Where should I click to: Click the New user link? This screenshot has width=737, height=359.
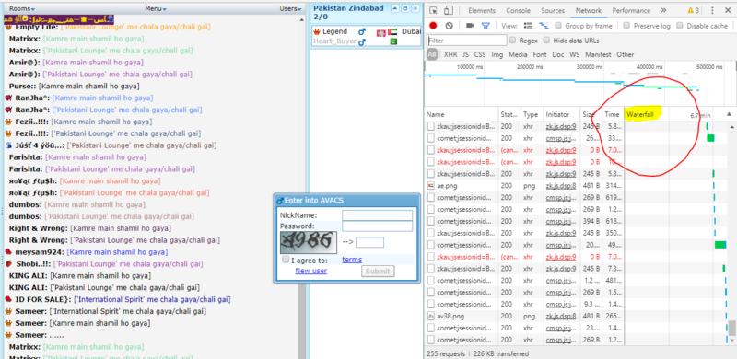pyautogui.click(x=311, y=271)
